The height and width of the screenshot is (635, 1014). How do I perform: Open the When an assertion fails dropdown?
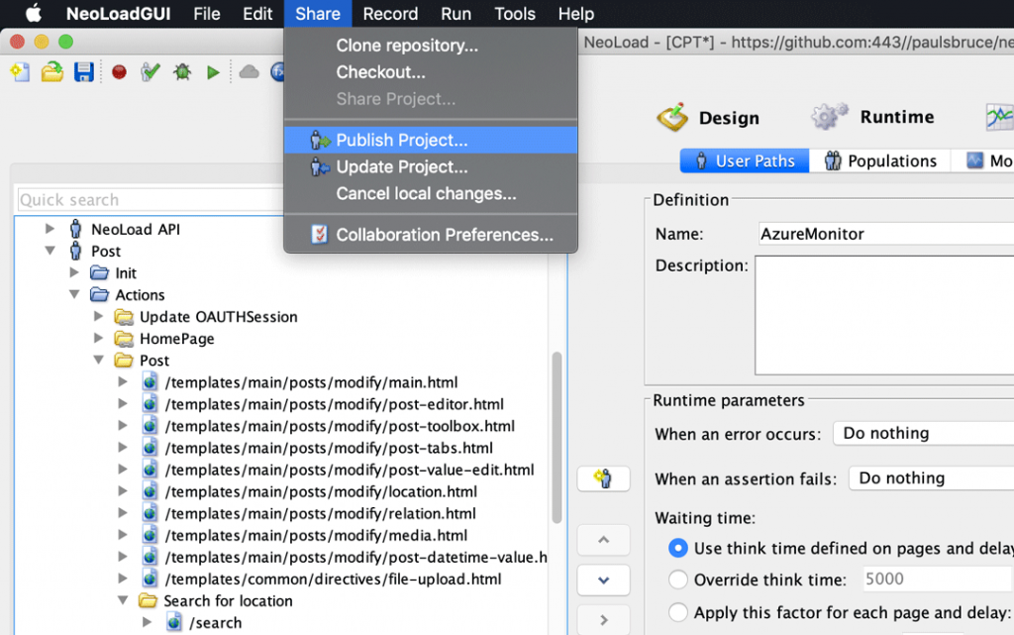tap(931, 477)
